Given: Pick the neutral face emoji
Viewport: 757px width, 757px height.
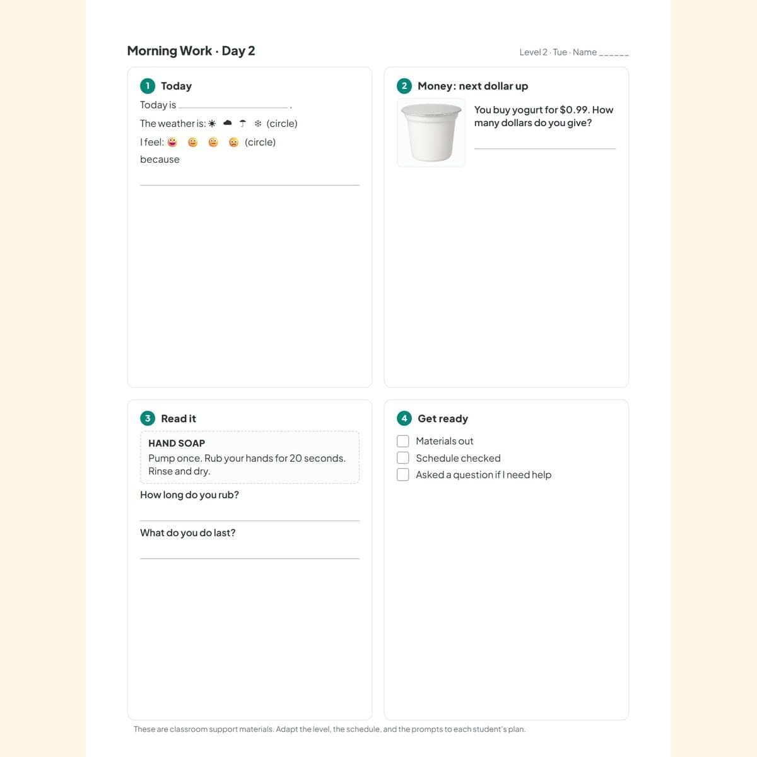Looking at the screenshot, I should point(213,143).
